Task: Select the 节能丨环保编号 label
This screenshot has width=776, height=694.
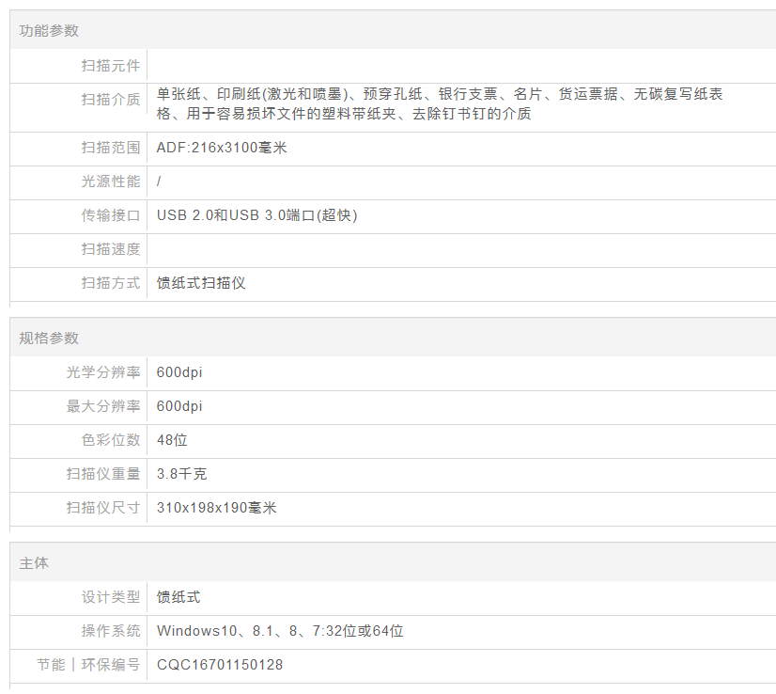Action: pos(88,665)
